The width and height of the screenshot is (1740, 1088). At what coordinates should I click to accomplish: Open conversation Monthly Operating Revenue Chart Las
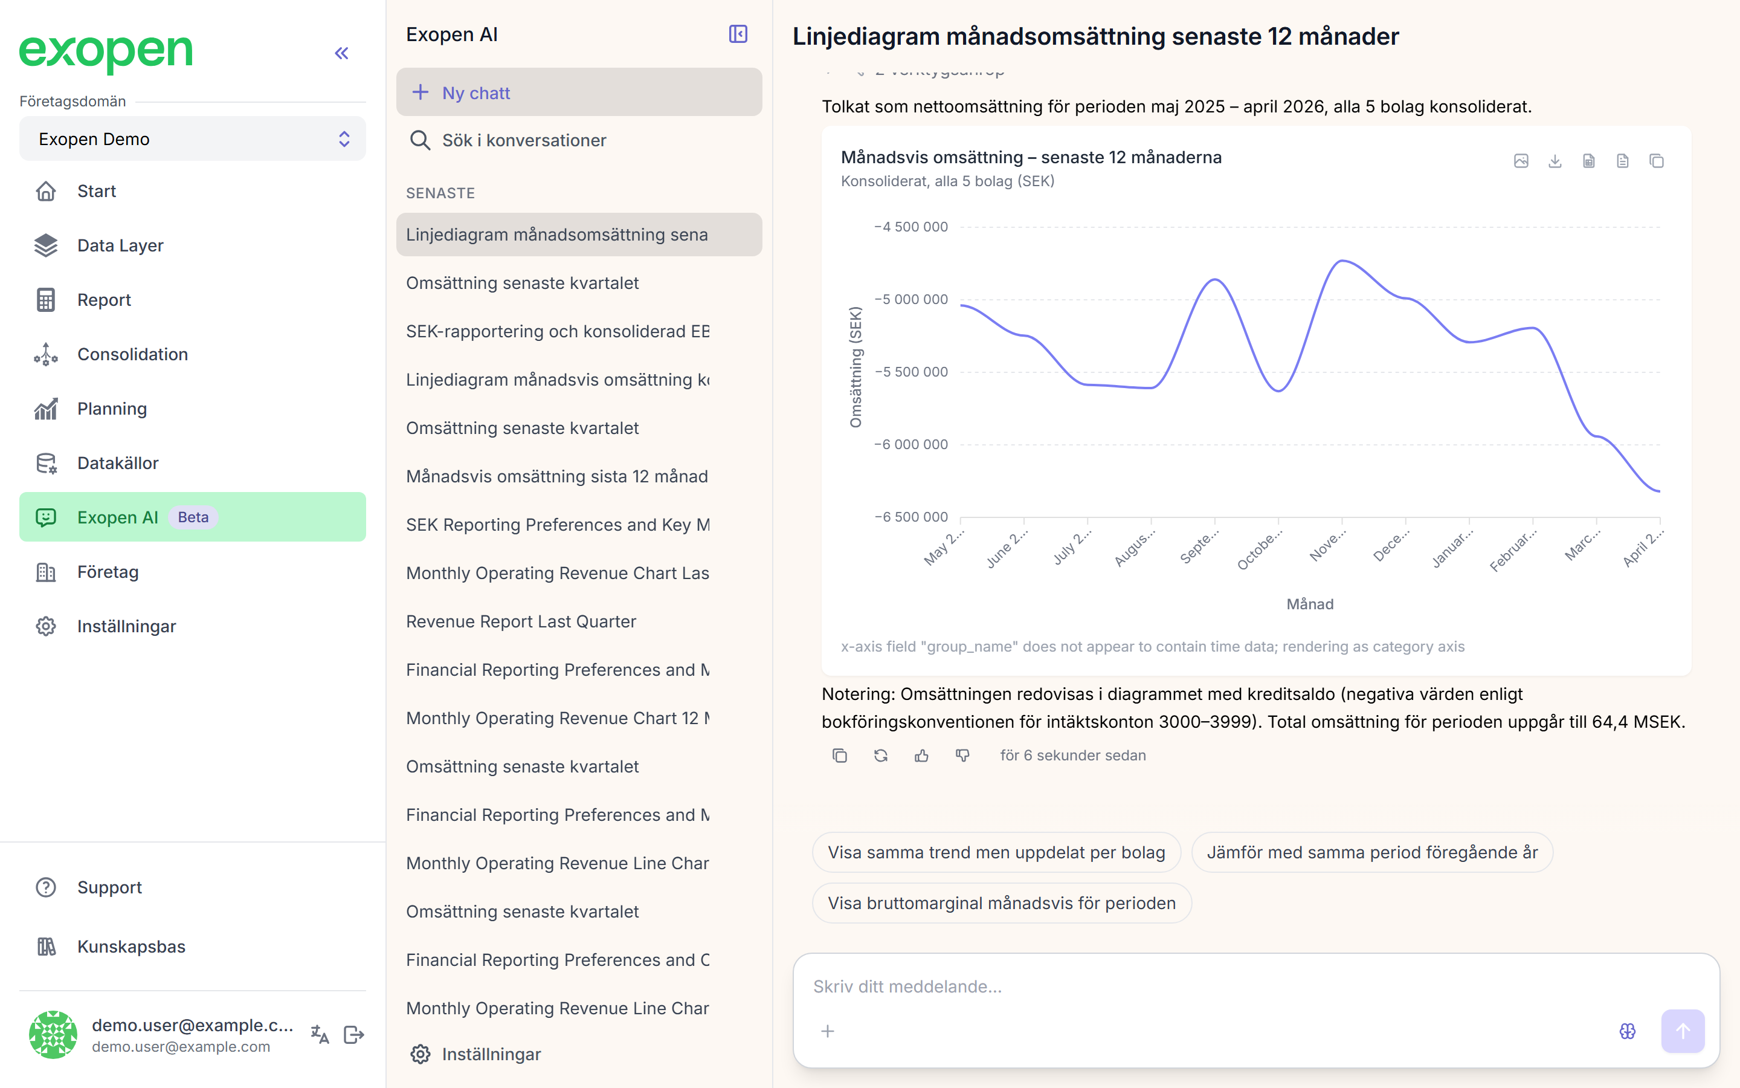point(579,573)
